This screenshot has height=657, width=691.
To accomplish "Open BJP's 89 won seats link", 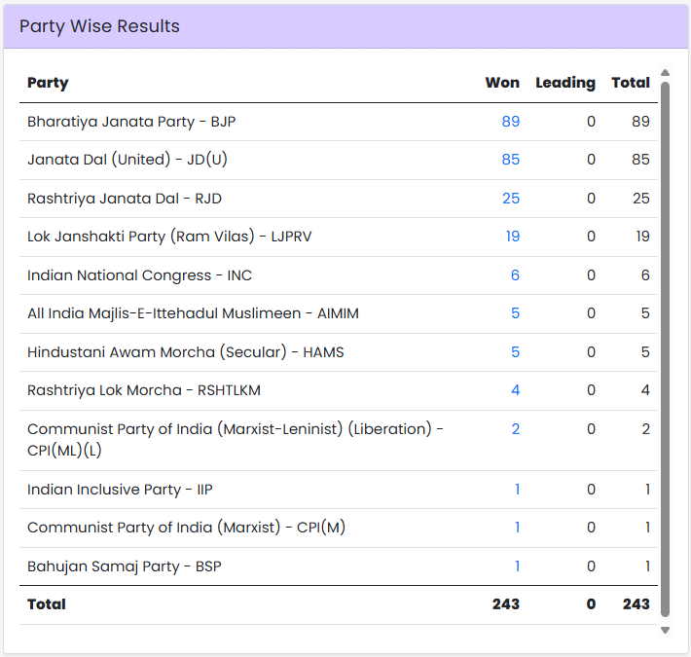I will point(510,122).
